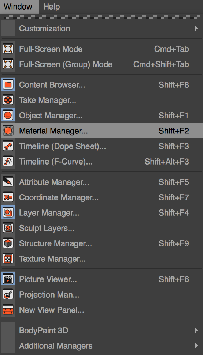
Task: Click the Timeline Dope Sheet key icon
Action: [x=8, y=146]
